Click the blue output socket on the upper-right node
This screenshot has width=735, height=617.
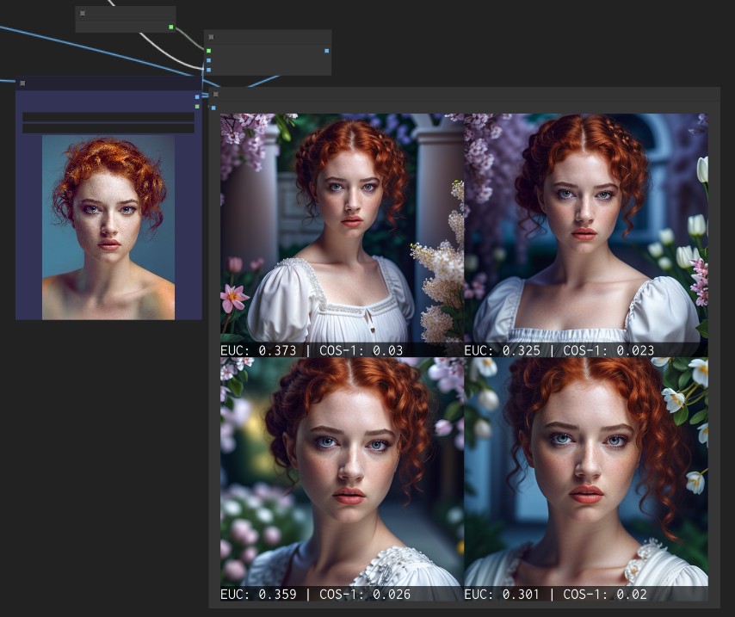pyautogui.click(x=326, y=51)
